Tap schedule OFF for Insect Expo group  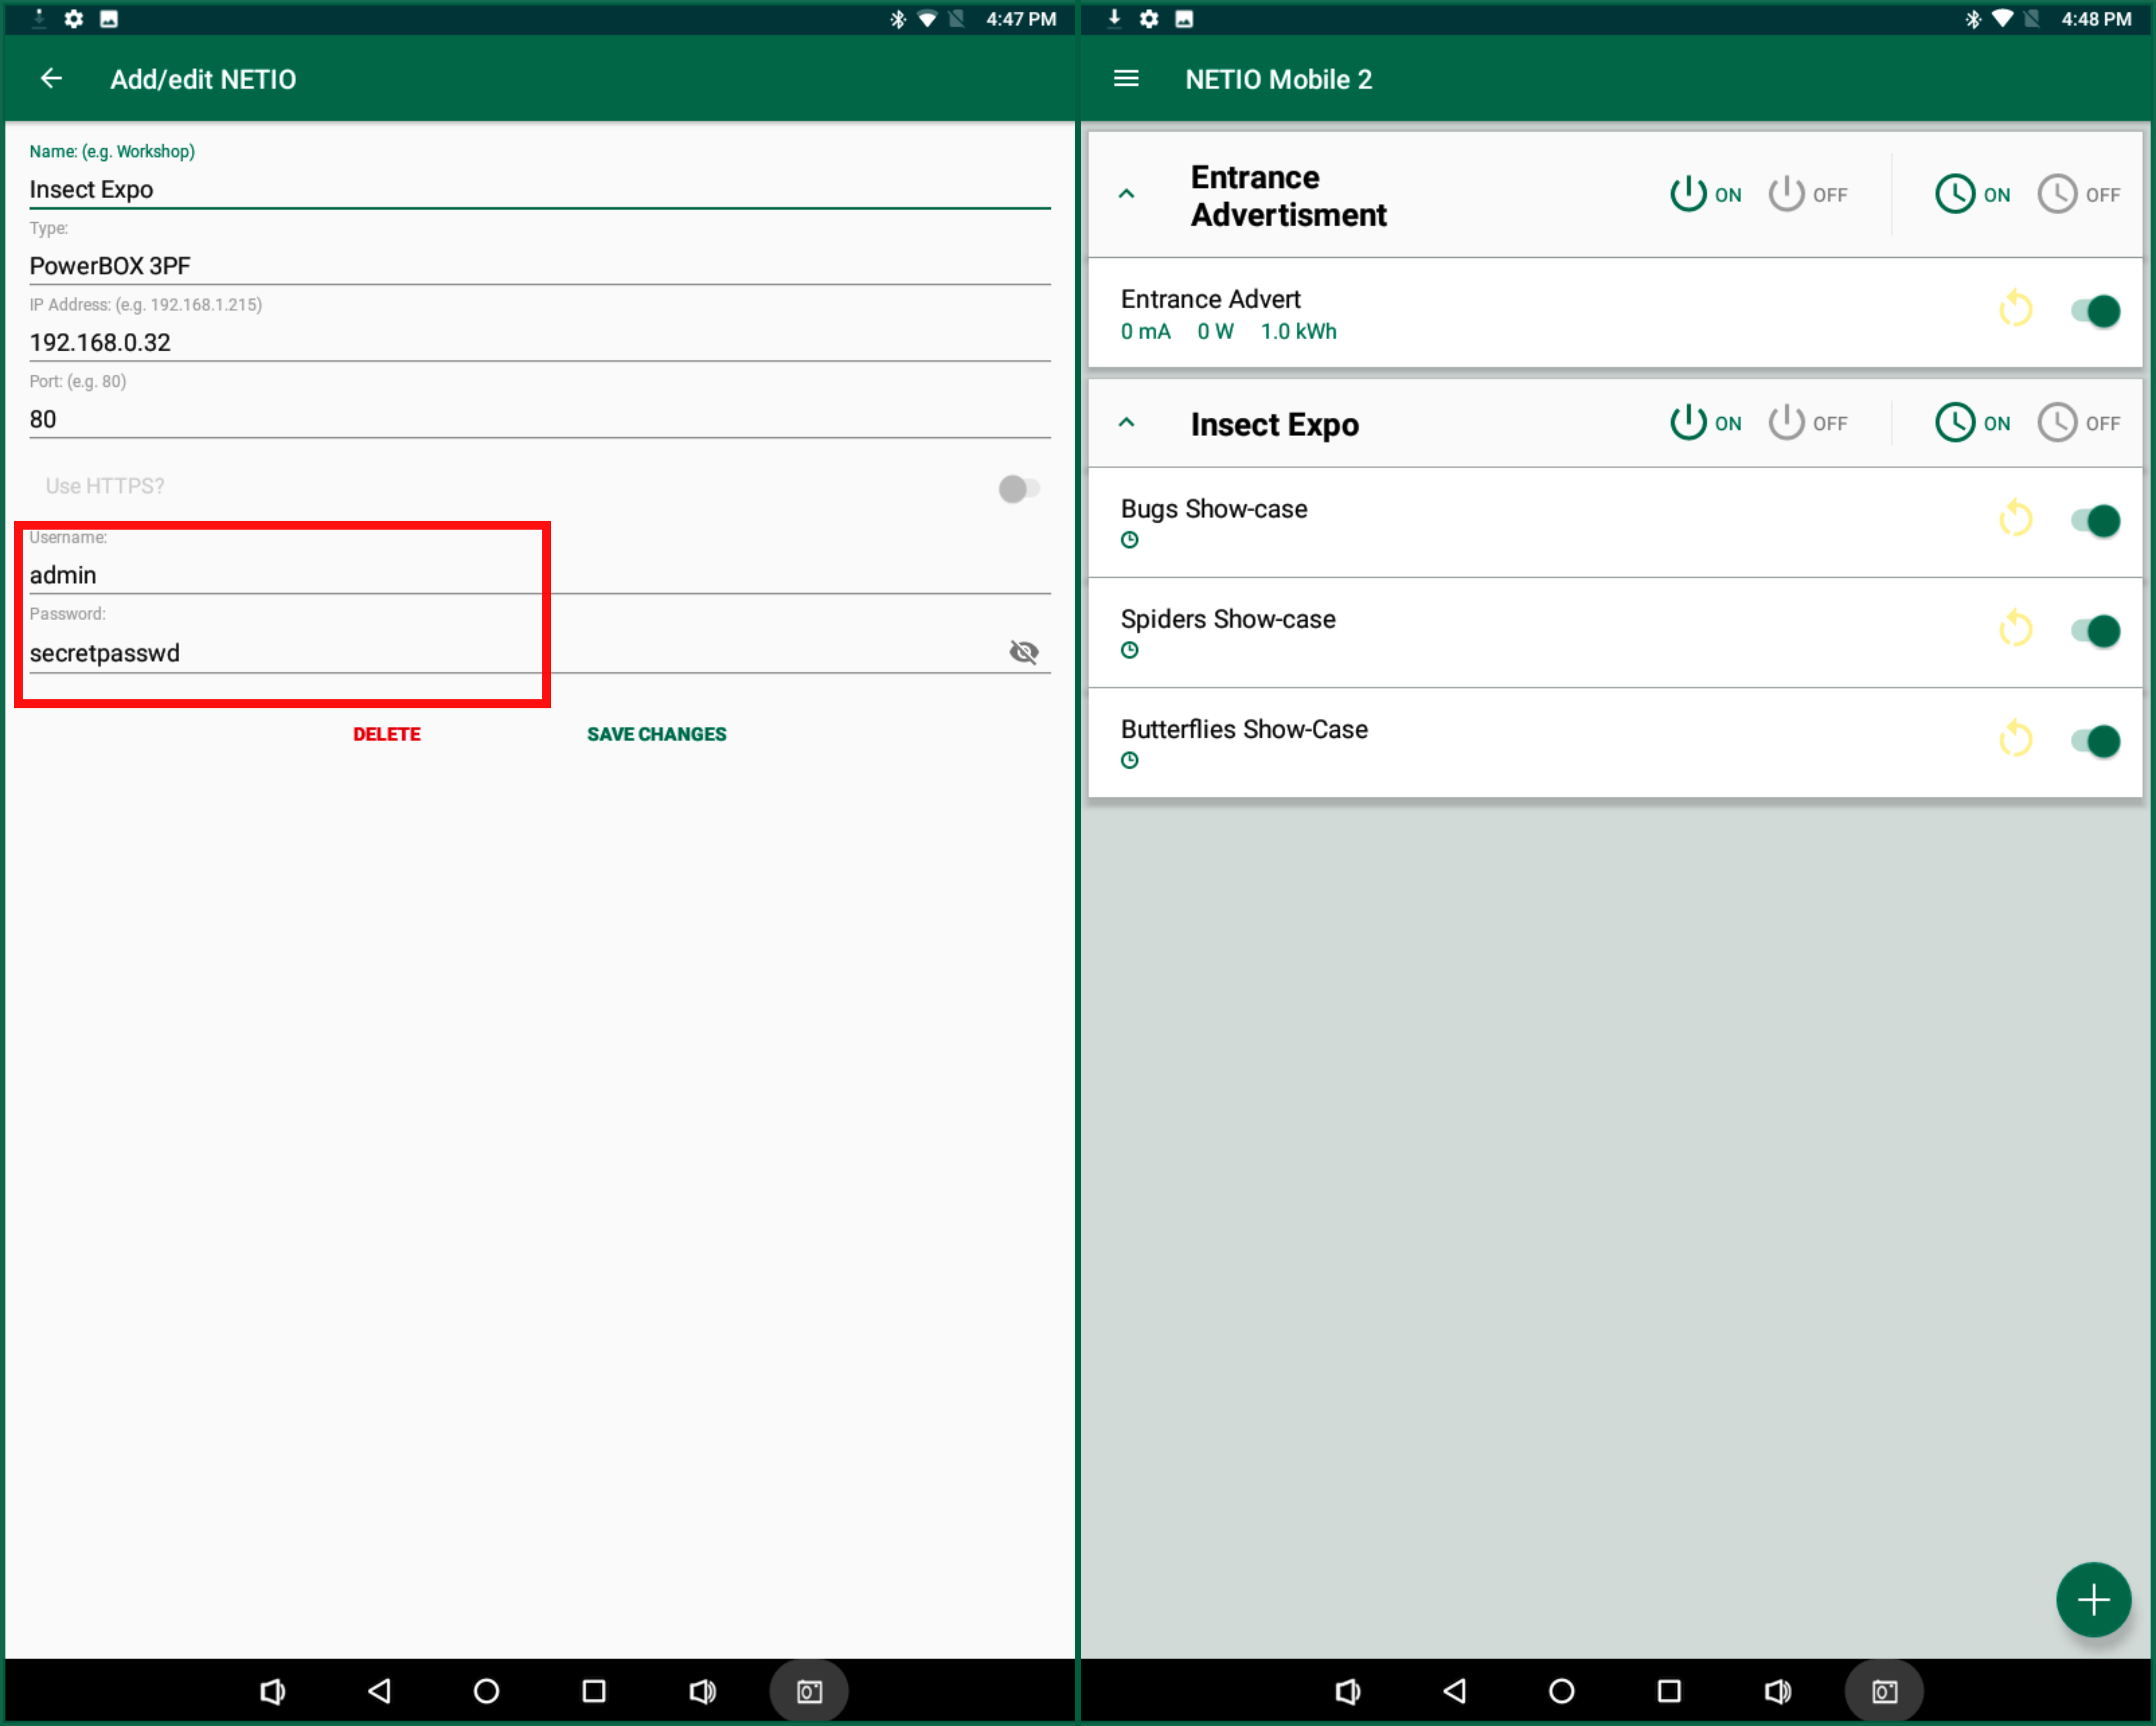point(2079,423)
